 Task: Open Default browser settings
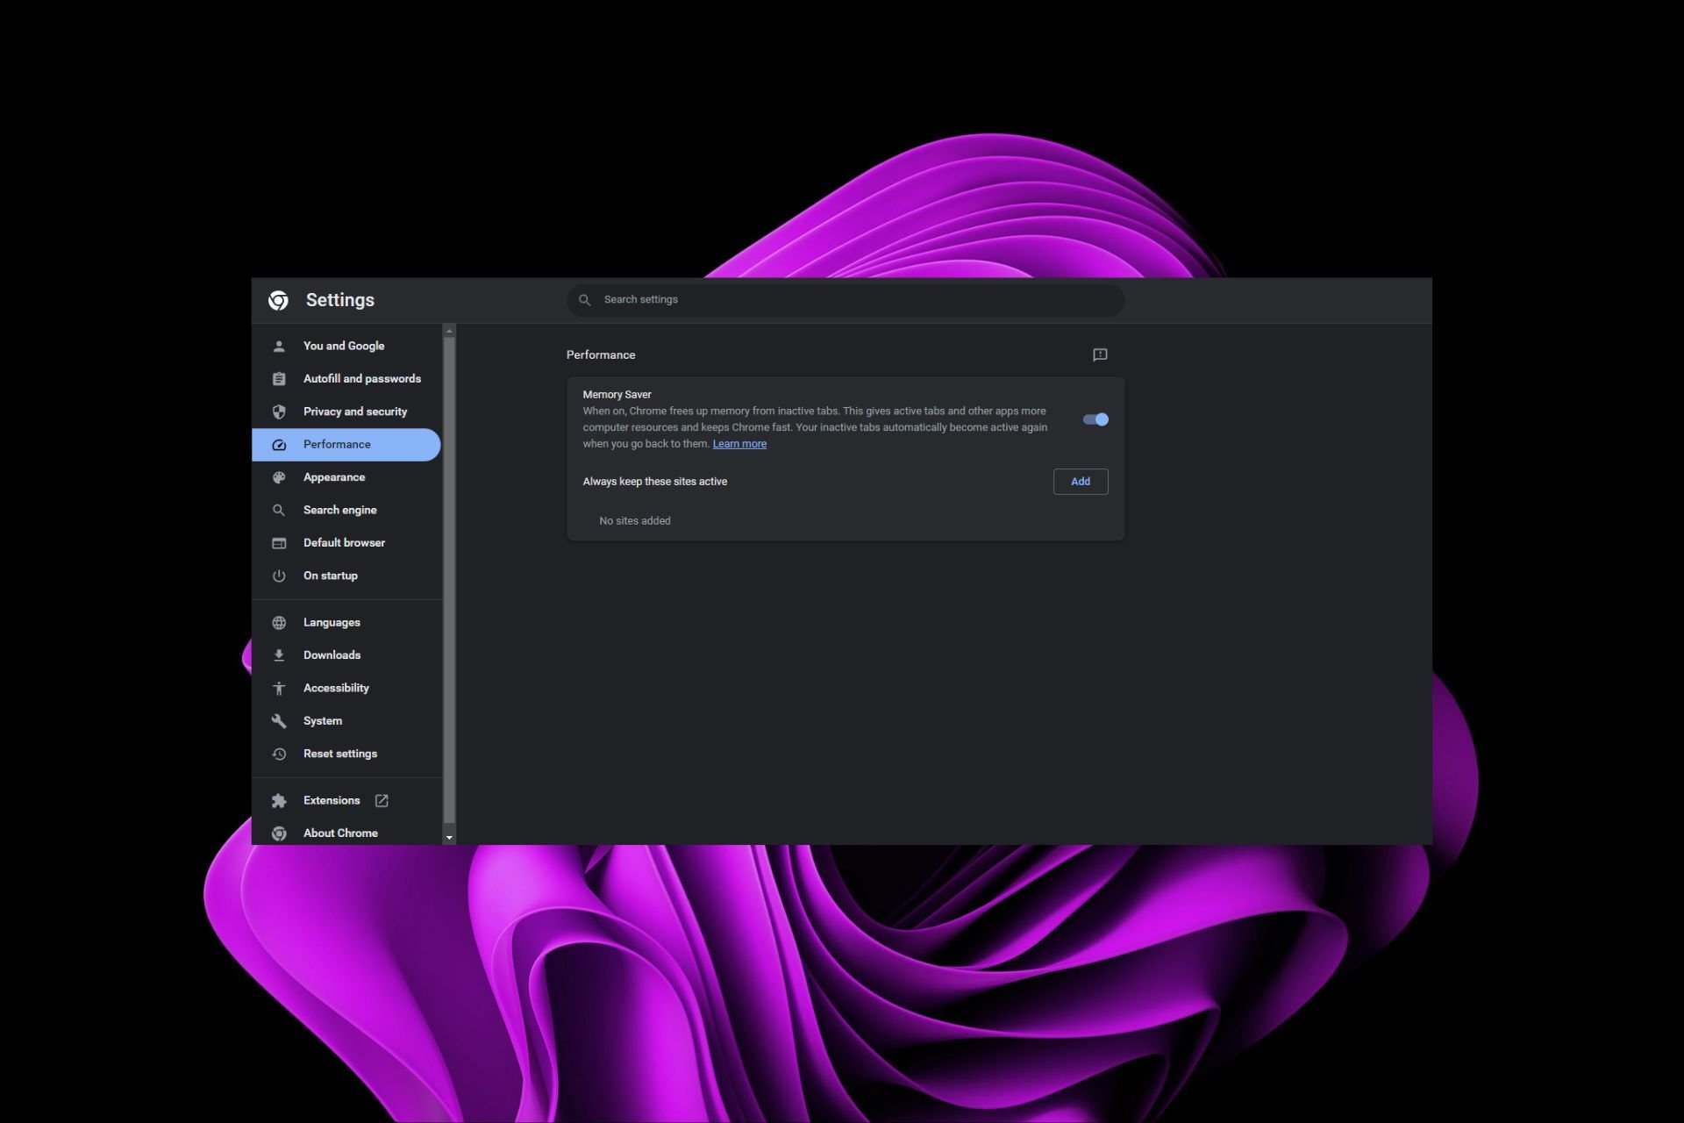pos(346,543)
